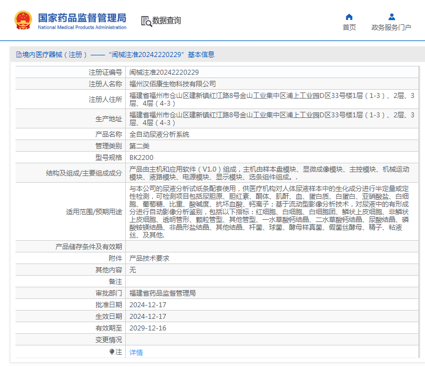Click the 2029-12-16 expiry date value

[x=148, y=328]
